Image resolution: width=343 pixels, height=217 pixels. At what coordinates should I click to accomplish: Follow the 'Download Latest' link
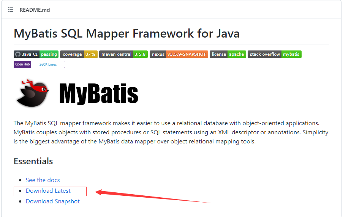pos(48,190)
